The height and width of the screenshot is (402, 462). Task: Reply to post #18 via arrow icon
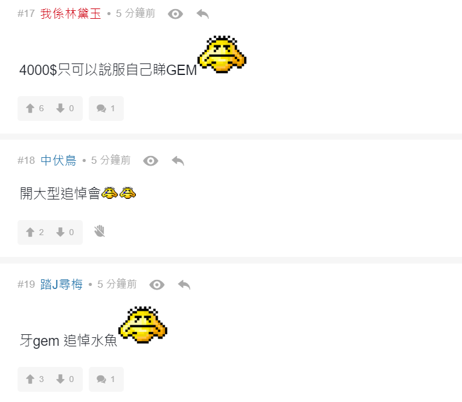(178, 161)
